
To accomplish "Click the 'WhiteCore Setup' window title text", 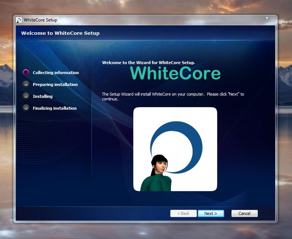I will click(x=40, y=20).
